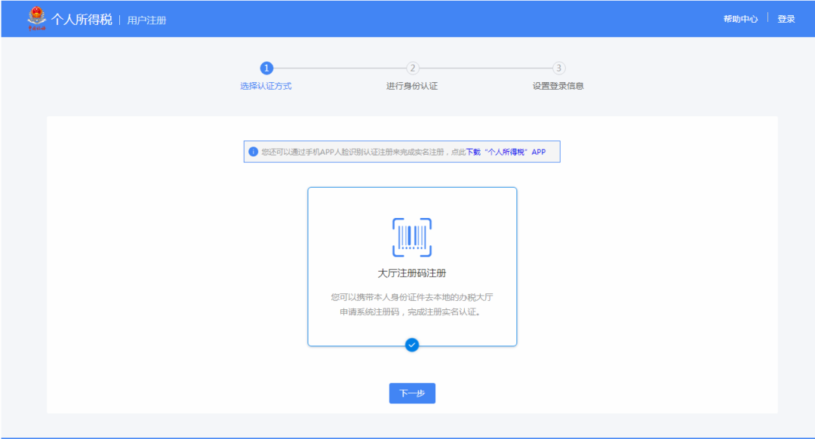Viewport: 815px width, 439px height.
Task: Click the 个人所得税 site title
Action: 81,20
